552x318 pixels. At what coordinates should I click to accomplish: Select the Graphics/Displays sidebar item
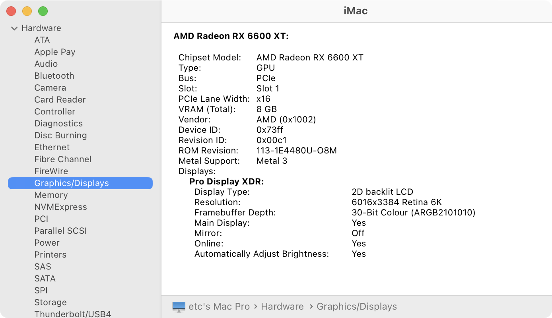72,183
